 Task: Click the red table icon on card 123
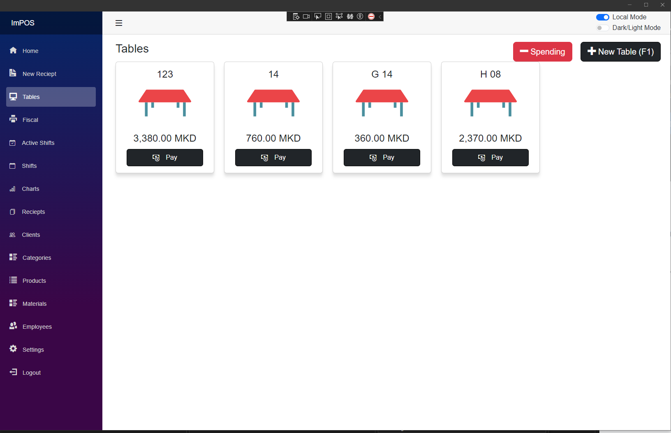pos(165,103)
